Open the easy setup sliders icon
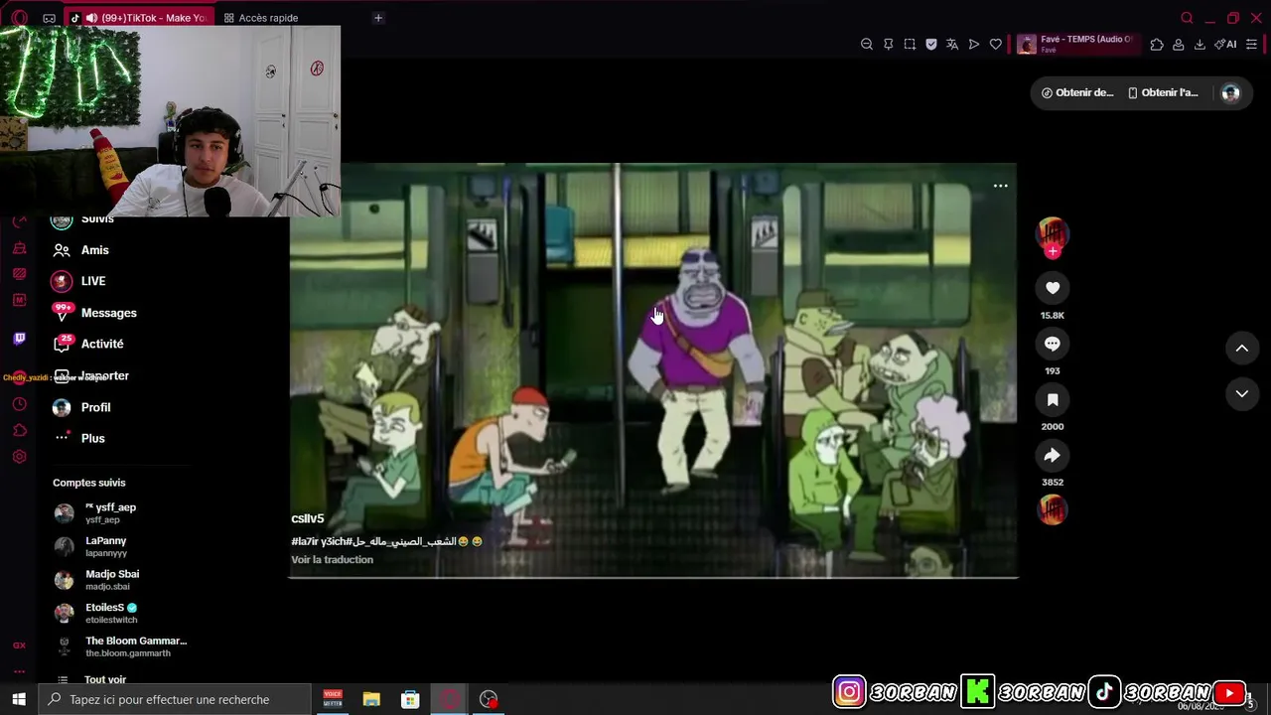The height and width of the screenshot is (715, 1271). pyautogui.click(x=1251, y=44)
